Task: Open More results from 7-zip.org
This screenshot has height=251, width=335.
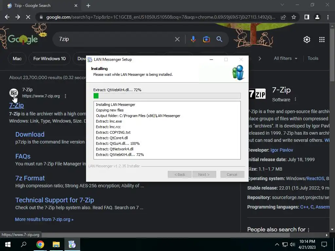Action: pyautogui.click(x=44, y=219)
